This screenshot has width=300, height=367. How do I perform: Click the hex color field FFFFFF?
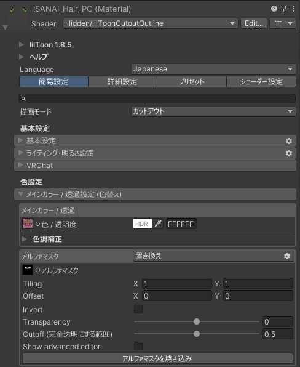(181, 224)
